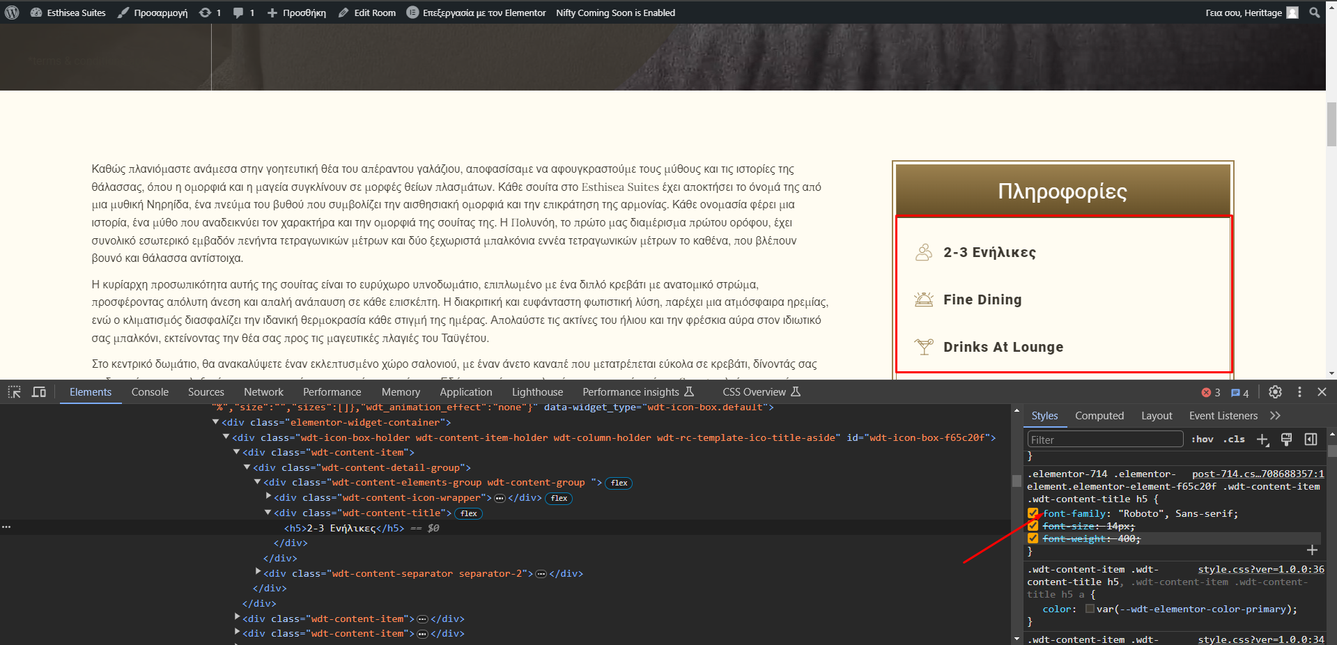The width and height of the screenshot is (1337, 645).
Task: Click the Filter styles input field
Action: [1105, 439]
